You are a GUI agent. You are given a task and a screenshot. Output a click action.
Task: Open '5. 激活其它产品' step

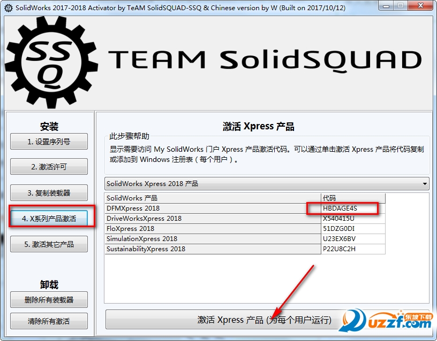tap(49, 244)
